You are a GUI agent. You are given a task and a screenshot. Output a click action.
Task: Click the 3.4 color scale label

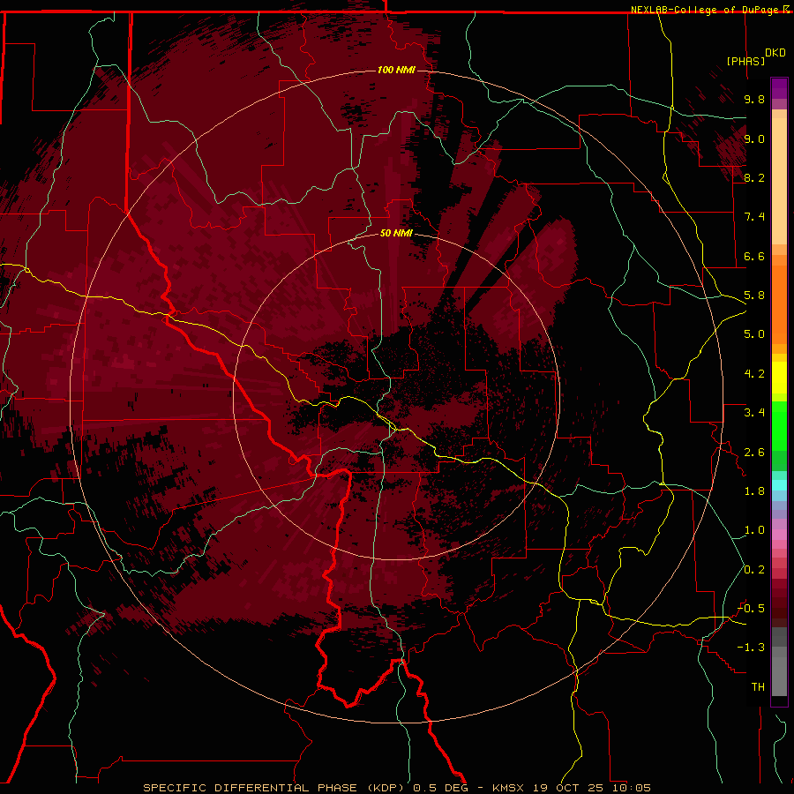point(754,413)
